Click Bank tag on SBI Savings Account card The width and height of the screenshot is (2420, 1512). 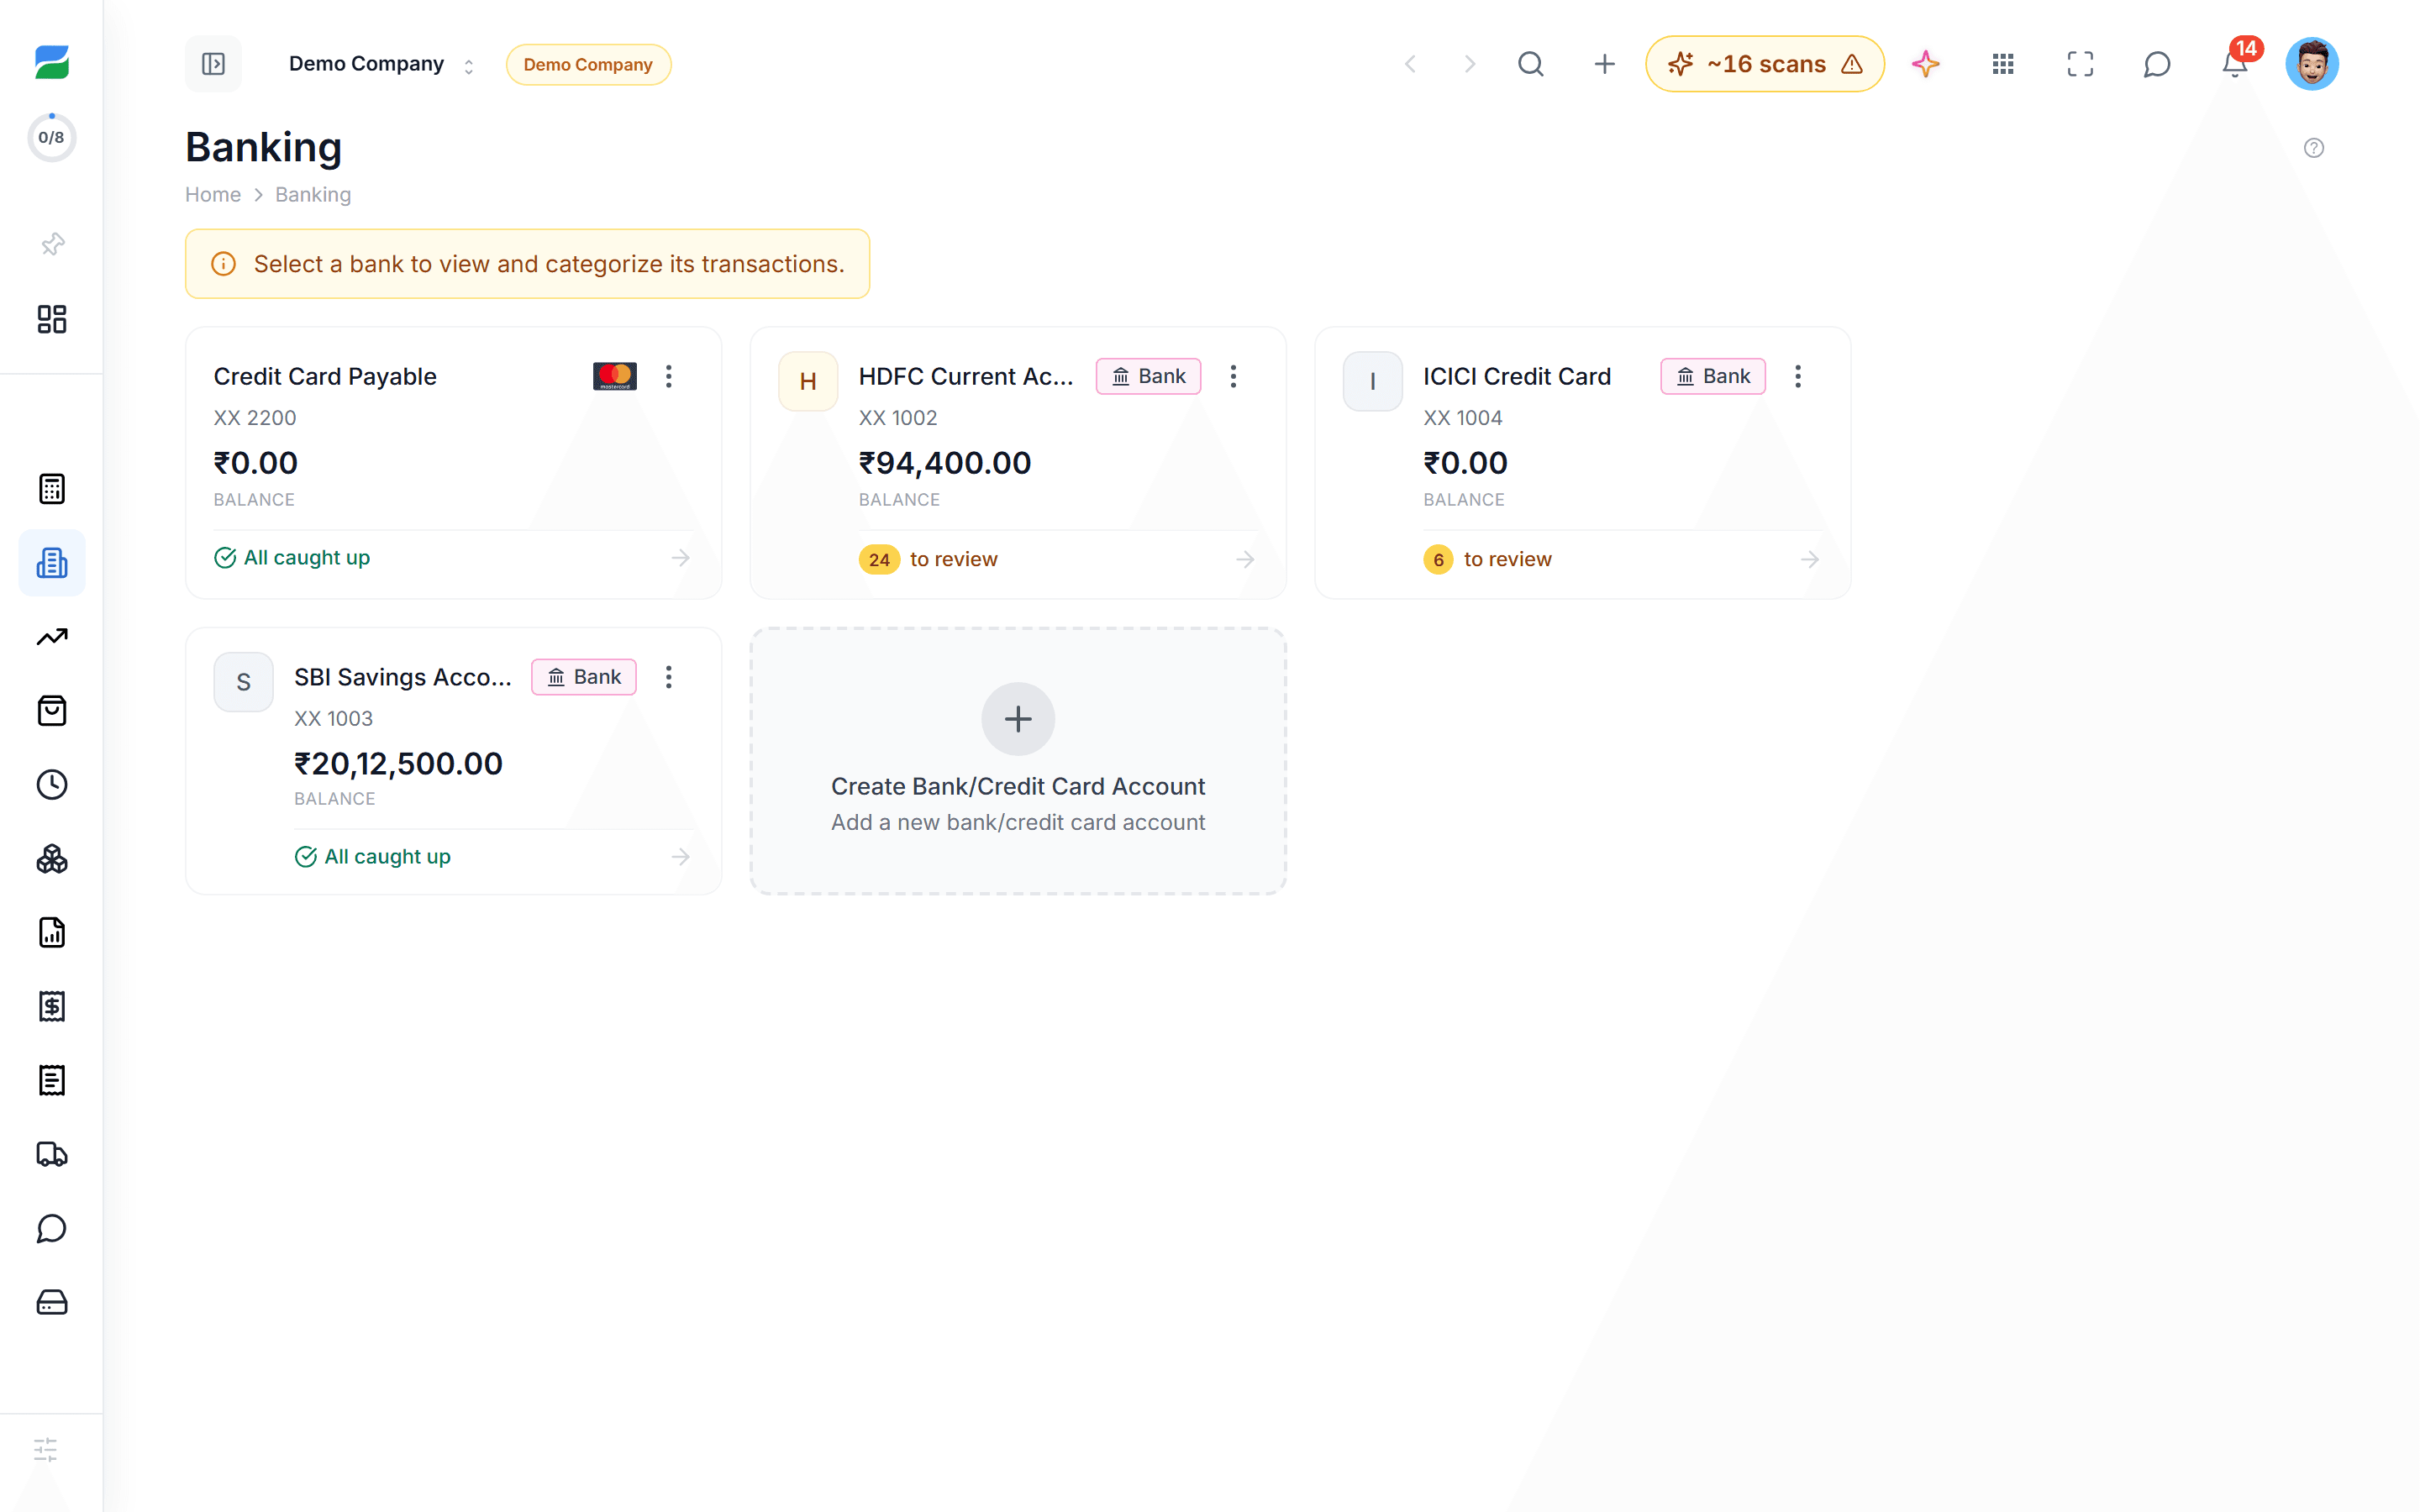coord(584,677)
